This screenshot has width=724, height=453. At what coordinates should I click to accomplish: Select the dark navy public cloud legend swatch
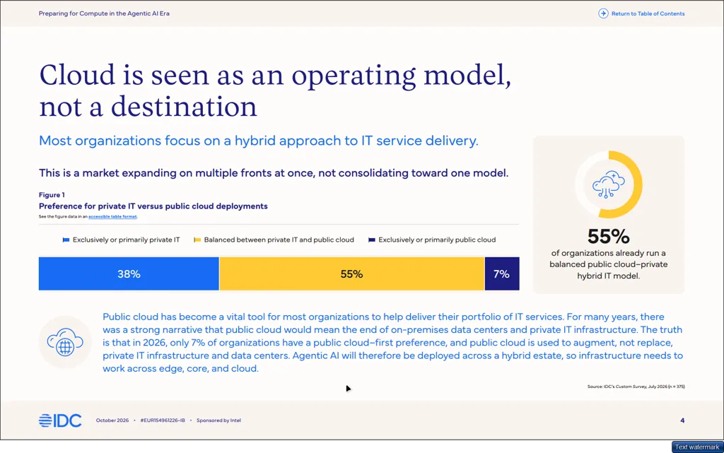tap(372, 240)
